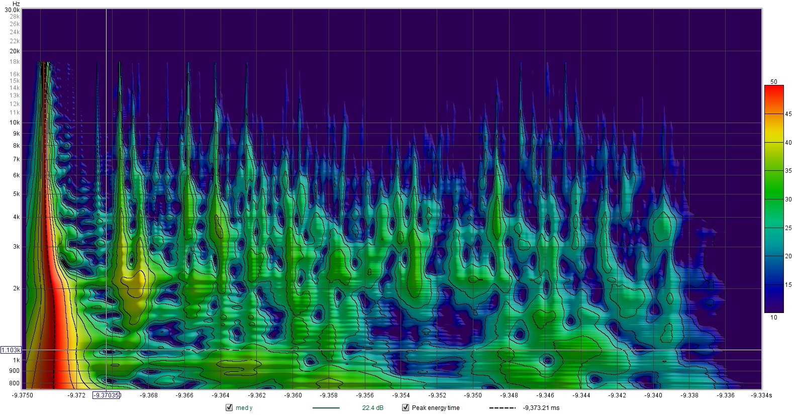Click the -9.334s time axis label

tap(761, 395)
